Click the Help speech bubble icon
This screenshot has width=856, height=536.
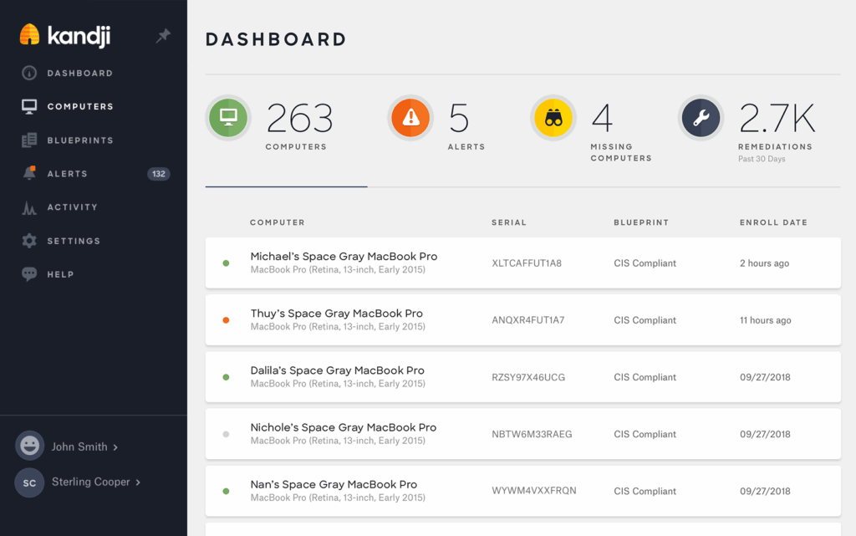coord(28,273)
